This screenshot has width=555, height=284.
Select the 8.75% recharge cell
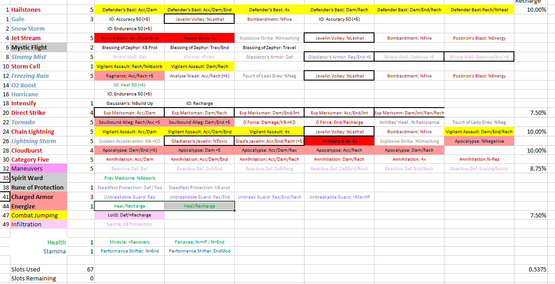(x=537, y=169)
